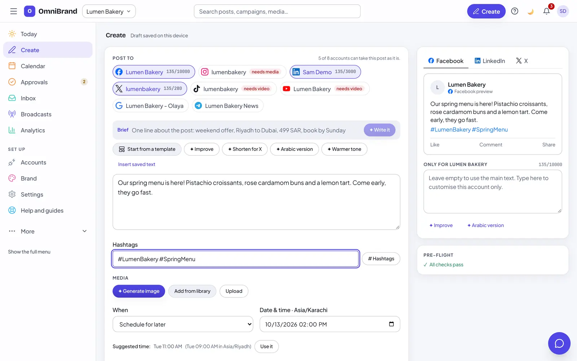Expand the More section chevron
The height and width of the screenshot is (361, 577).
(84, 231)
